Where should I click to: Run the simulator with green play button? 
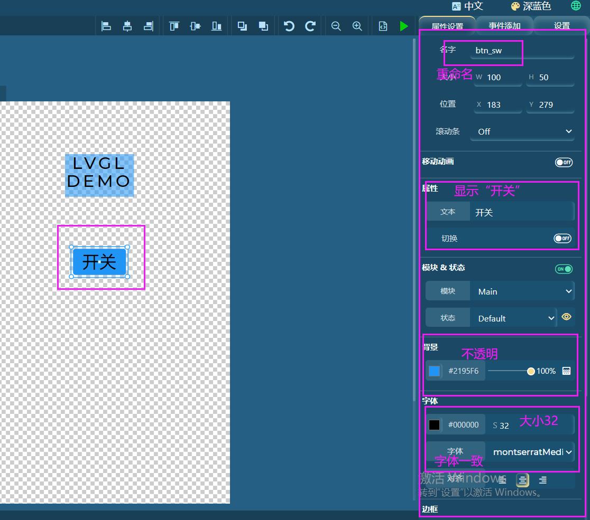pos(404,26)
